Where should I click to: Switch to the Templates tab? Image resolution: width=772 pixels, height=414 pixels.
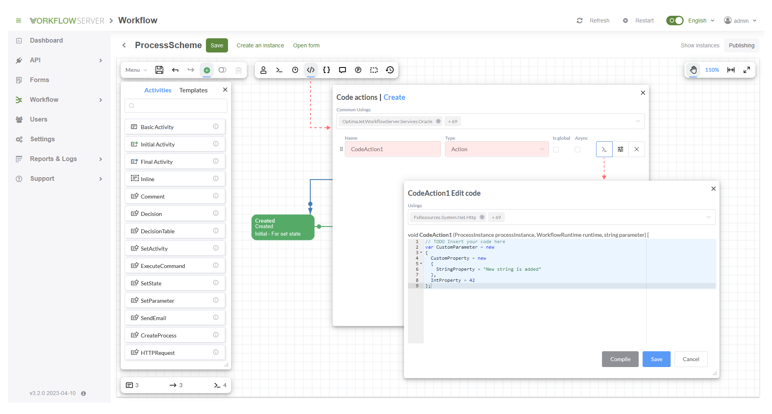click(193, 90)
